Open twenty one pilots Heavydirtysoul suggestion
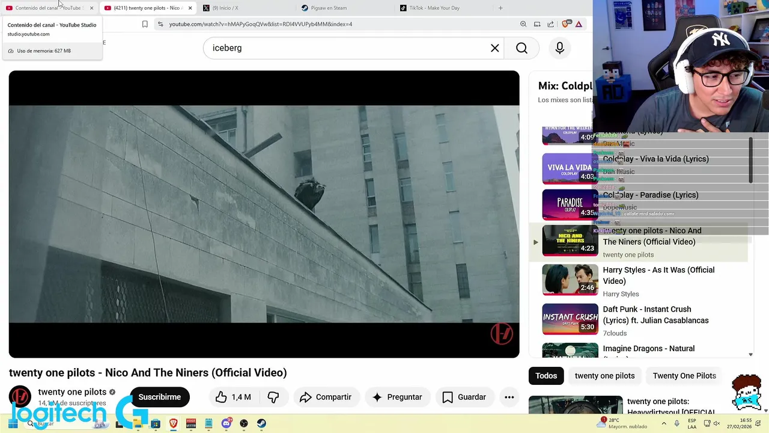 point(671,407)
